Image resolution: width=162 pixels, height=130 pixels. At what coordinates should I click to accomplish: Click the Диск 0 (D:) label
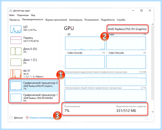tap(30, 49)
